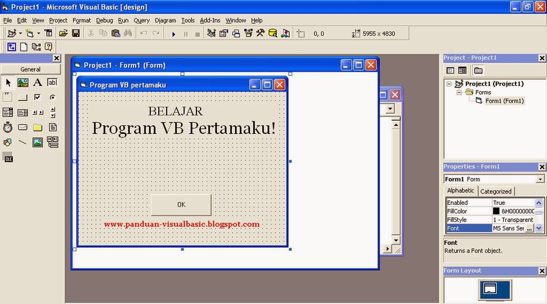This screenshot has height=304, width=547.
Task: Select the DirListBox folder control
Action: point(38,127)
